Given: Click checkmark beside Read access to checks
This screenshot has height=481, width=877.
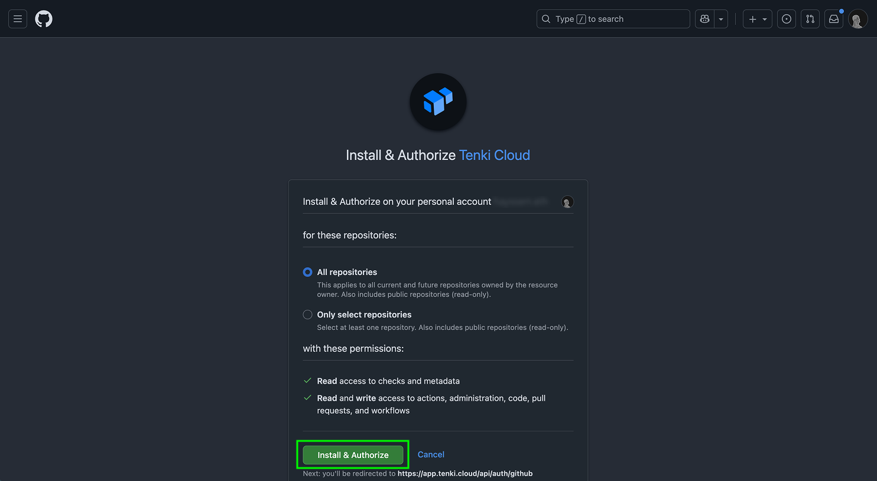Looking at the screenshot, I should coord(307,381).
